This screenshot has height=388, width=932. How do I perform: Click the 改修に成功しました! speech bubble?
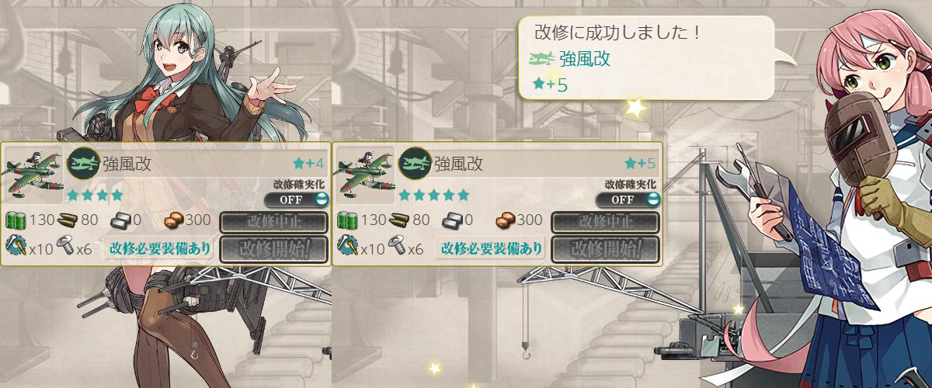(x=646, y=58)
